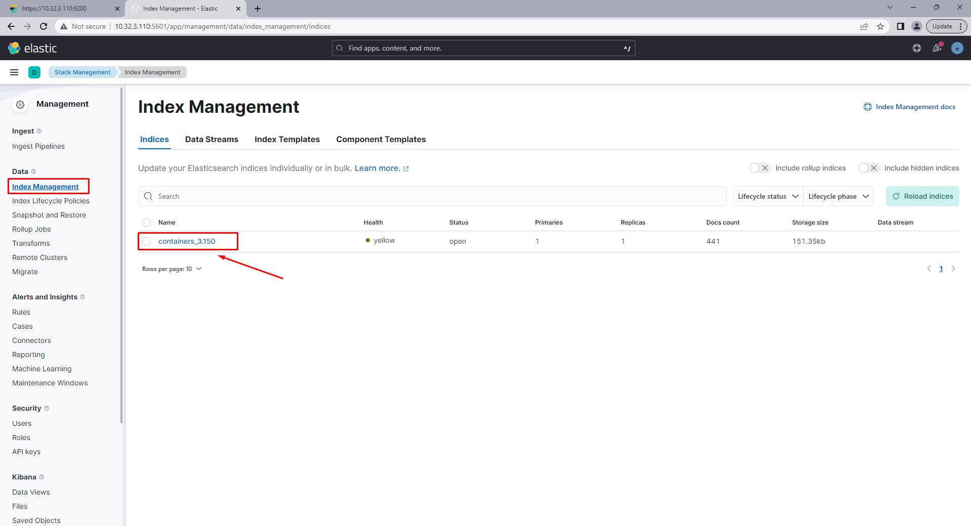The image size is (971, 526).
Task: Sort the table by Docs count column
Action: coord(723,223)
